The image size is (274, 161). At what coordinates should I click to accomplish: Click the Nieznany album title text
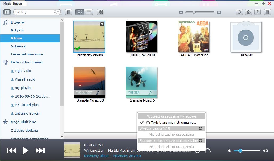coord(90,55)
